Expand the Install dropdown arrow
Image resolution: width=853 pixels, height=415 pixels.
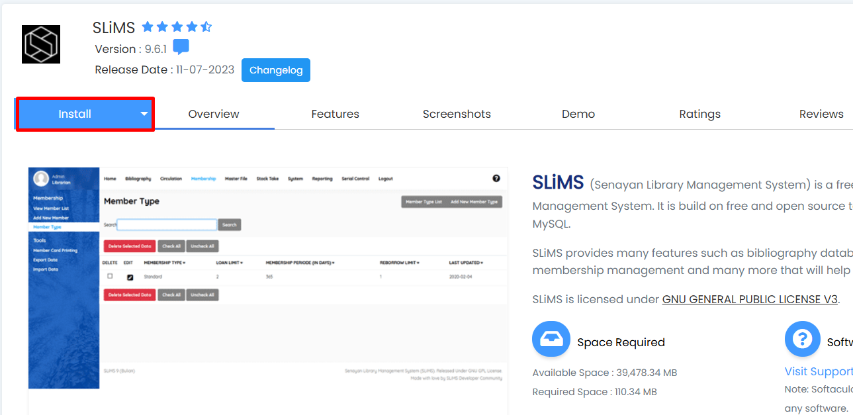pos(144,114)
